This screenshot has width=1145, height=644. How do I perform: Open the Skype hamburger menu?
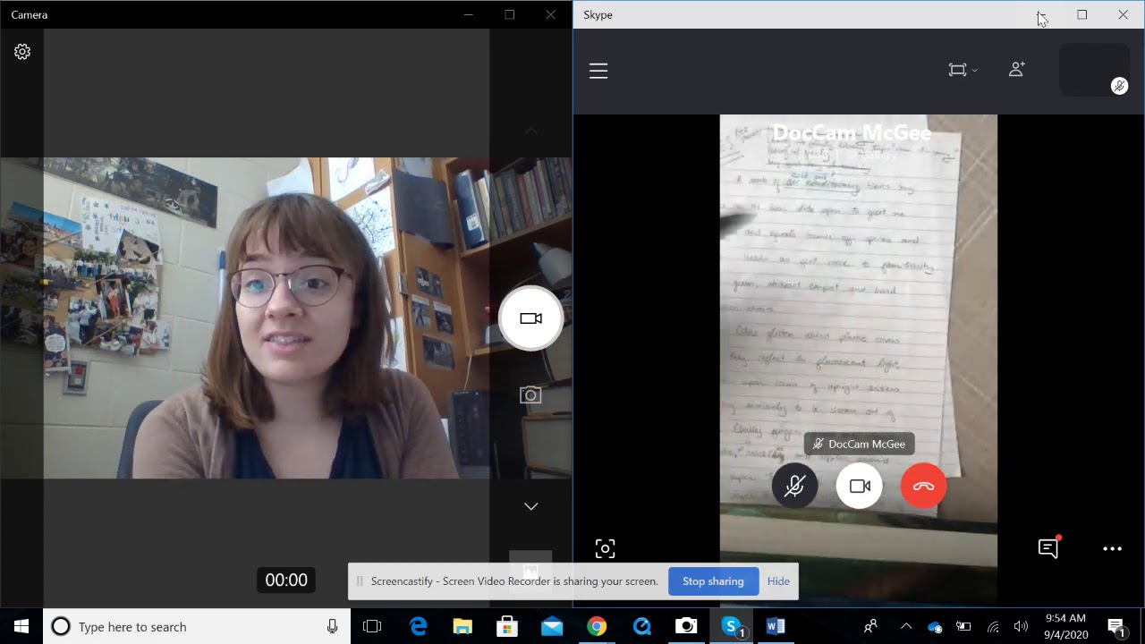[598, 71]
